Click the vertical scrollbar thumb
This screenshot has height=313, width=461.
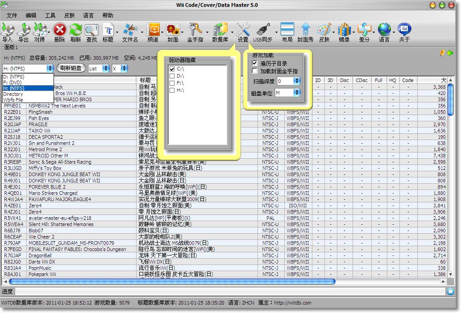(450, 100)
